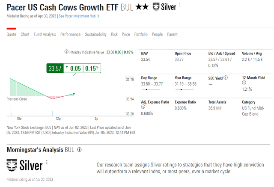The image size is (274, 187).
Task: Open the Adj. Expense Ratio info icon
Action: pyautogui.click(x=143, y=107)
